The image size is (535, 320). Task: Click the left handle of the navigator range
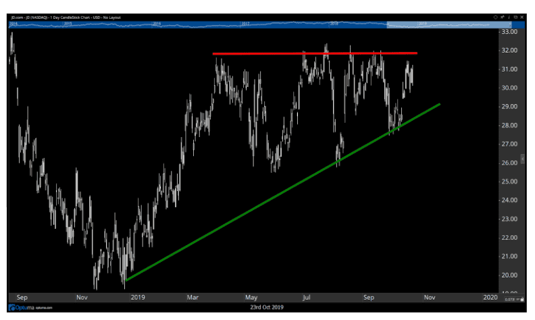coord(387,24)
